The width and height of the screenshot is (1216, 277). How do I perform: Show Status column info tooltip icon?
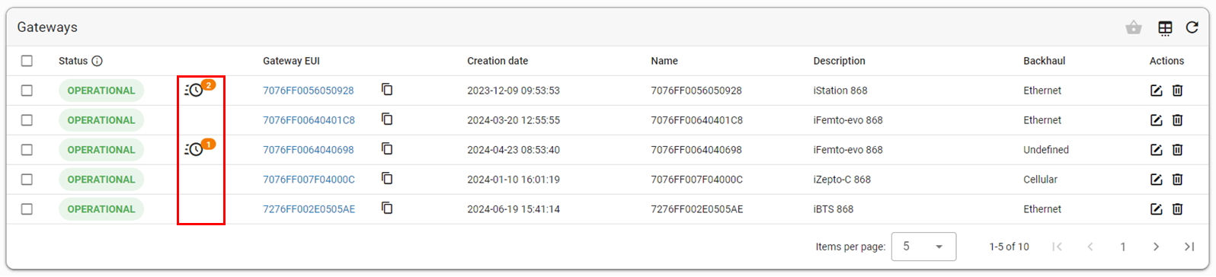coord(97,61)
